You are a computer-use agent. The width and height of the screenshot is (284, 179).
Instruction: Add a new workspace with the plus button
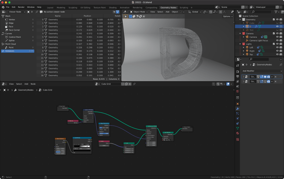pyautogui.click(x=192, y=7)
